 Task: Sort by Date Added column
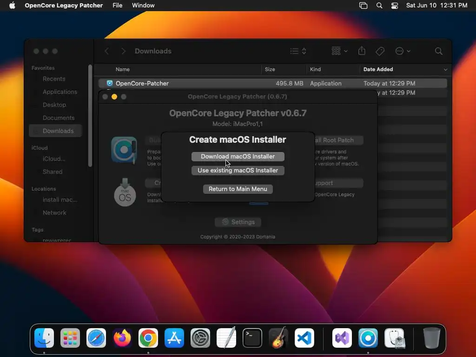[378, 69]
